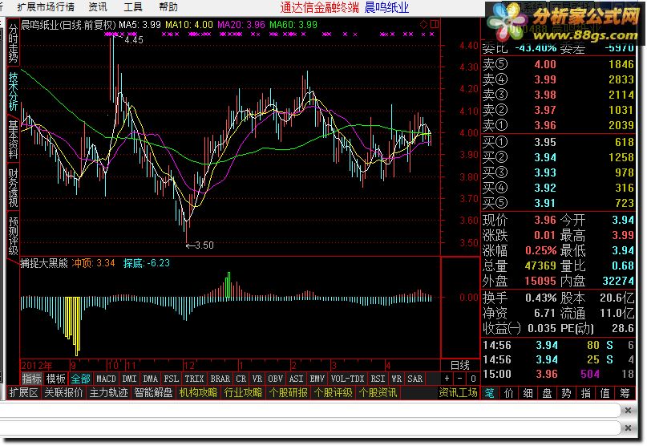Select the 全部 indicator filter
This screenshot has height=446, width=647.
pos(80,379)
